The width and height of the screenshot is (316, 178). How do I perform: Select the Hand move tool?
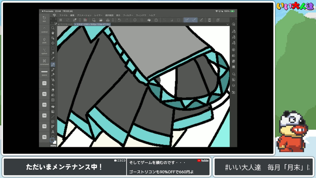pyautogui.click(x=53, y=33)
